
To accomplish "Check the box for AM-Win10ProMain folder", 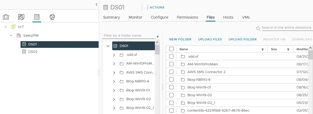I will pos(171,64).
